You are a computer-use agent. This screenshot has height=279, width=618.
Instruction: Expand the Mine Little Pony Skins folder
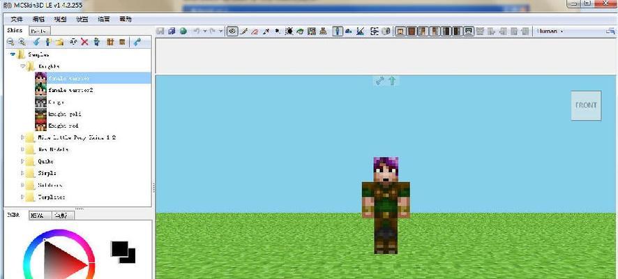click(23, 137)
